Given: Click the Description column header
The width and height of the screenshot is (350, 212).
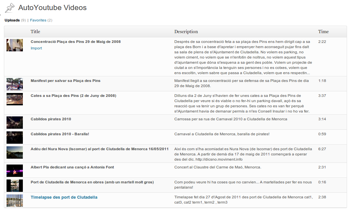Looking at the screenshot, I should point(186,32).
